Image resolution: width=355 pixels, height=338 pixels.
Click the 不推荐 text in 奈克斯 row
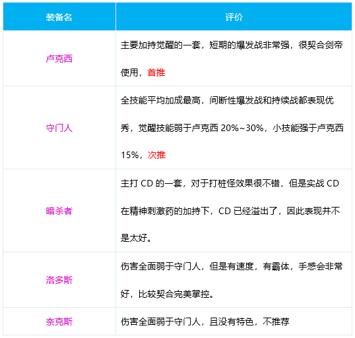pyautogui.click(x=276, y=322)
